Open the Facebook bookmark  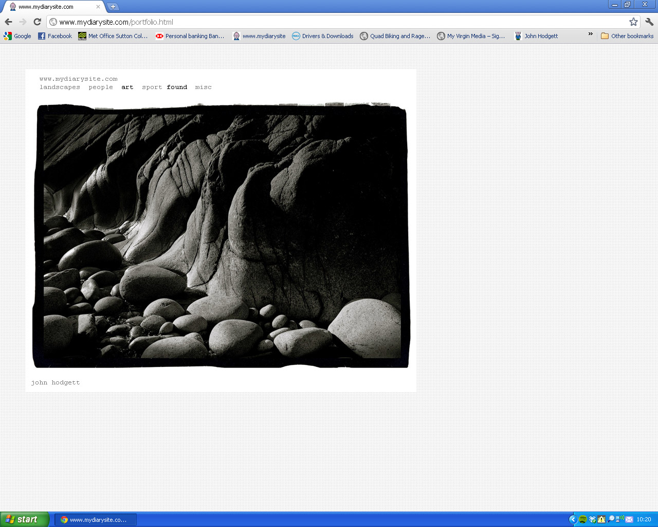tap(55, 36)
